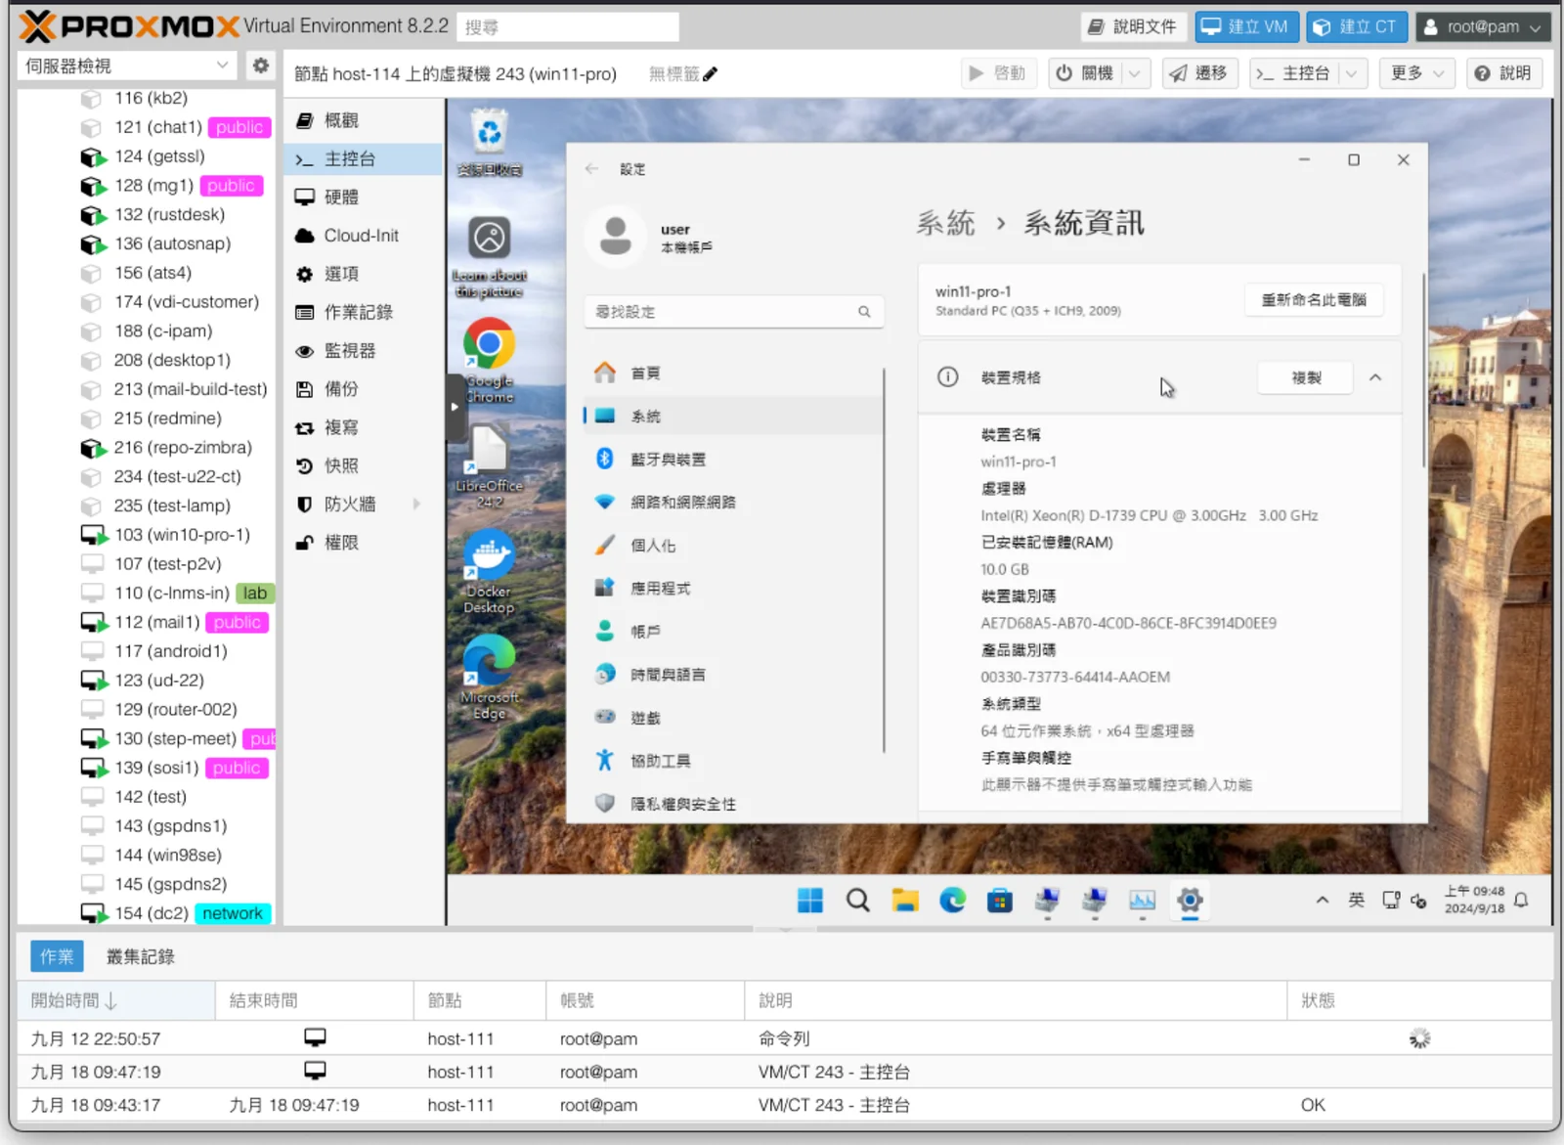Click the Settings gear in the taskbar
1564x1145 pixels.
tap(1190, 901)
